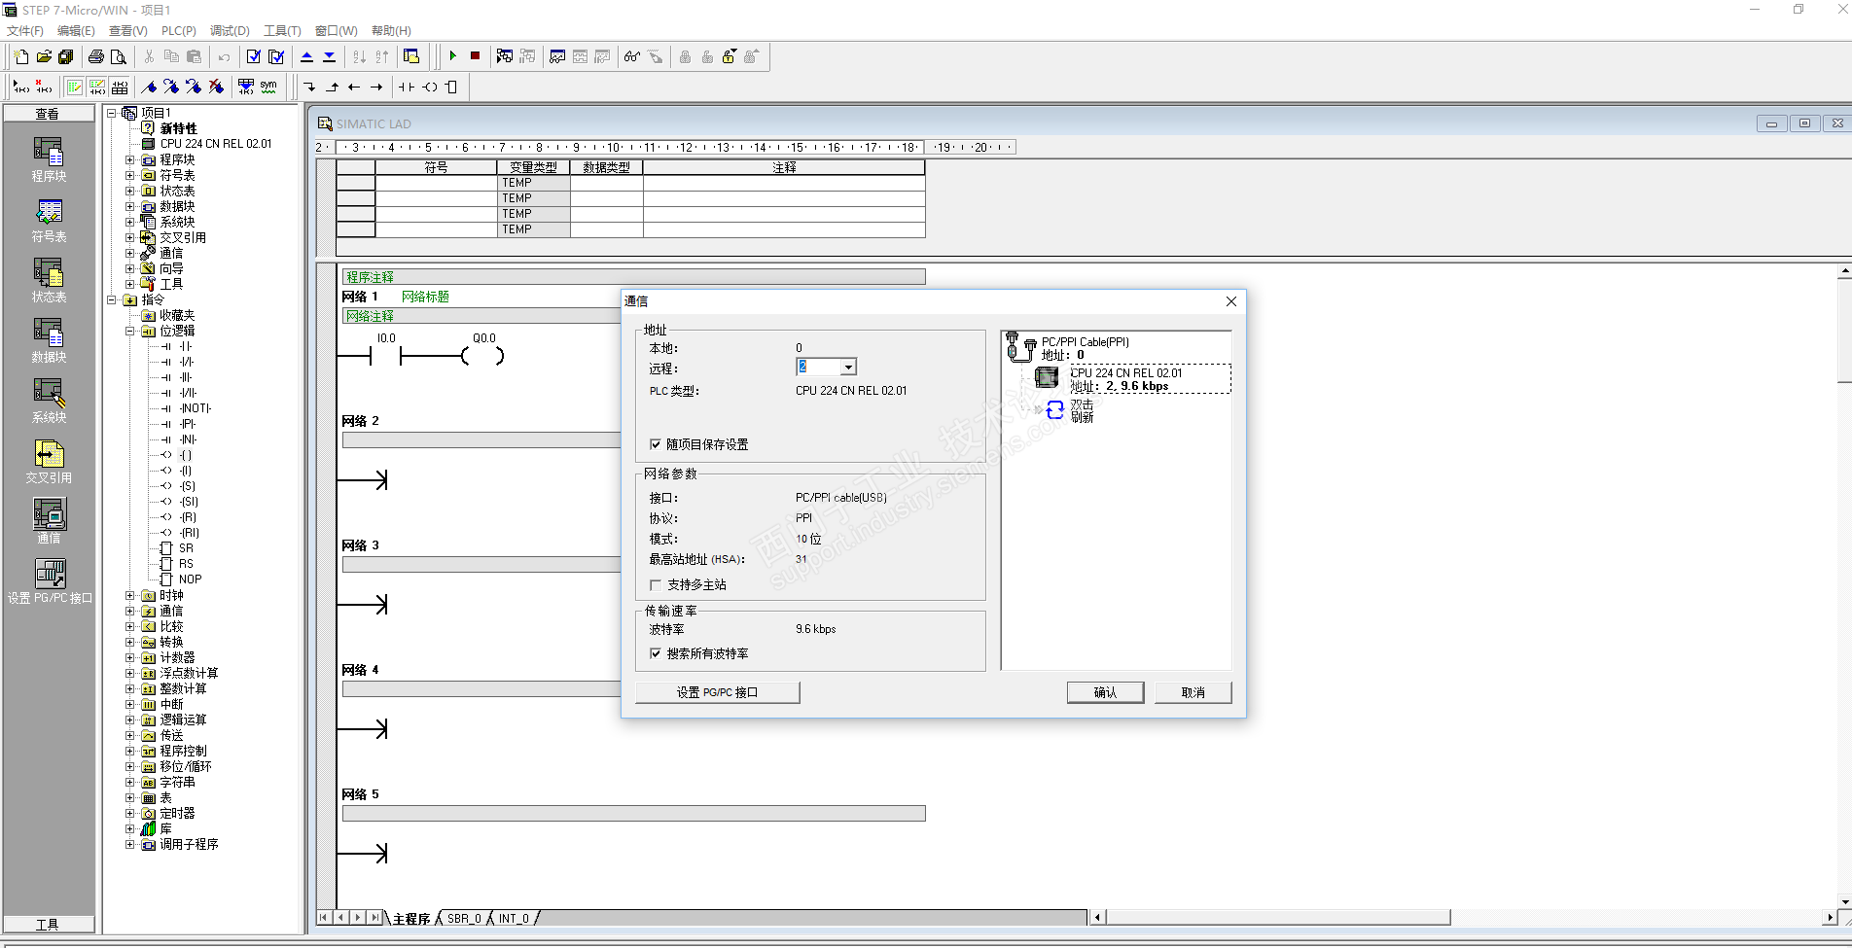
Task: Open 程序块 in the navigation bar
Action: pyautogui.click(x=49, y=159)
